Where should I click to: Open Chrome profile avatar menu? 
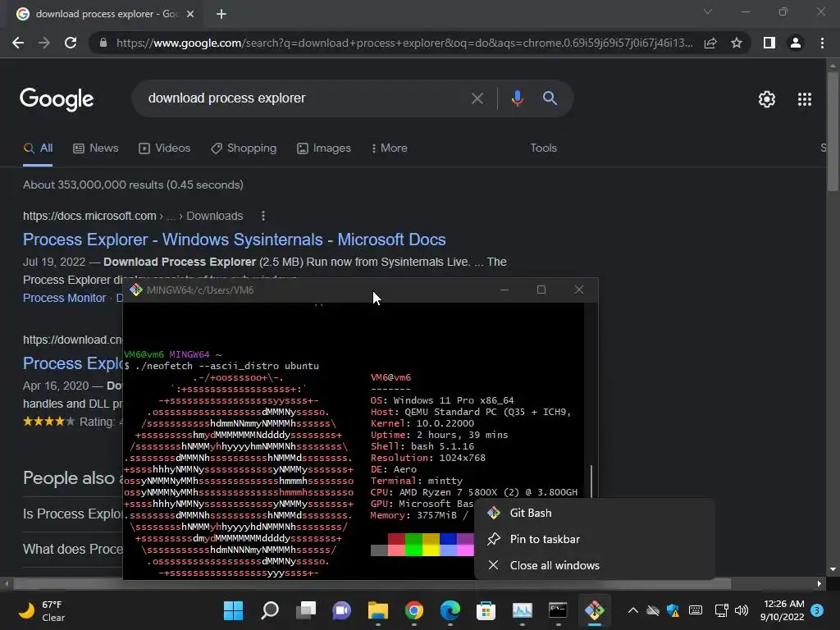[x=796, y=43]
